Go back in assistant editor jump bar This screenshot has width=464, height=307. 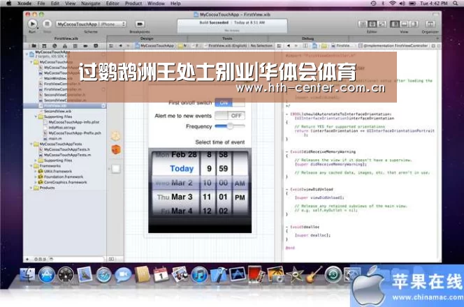[x=289, y=46]
